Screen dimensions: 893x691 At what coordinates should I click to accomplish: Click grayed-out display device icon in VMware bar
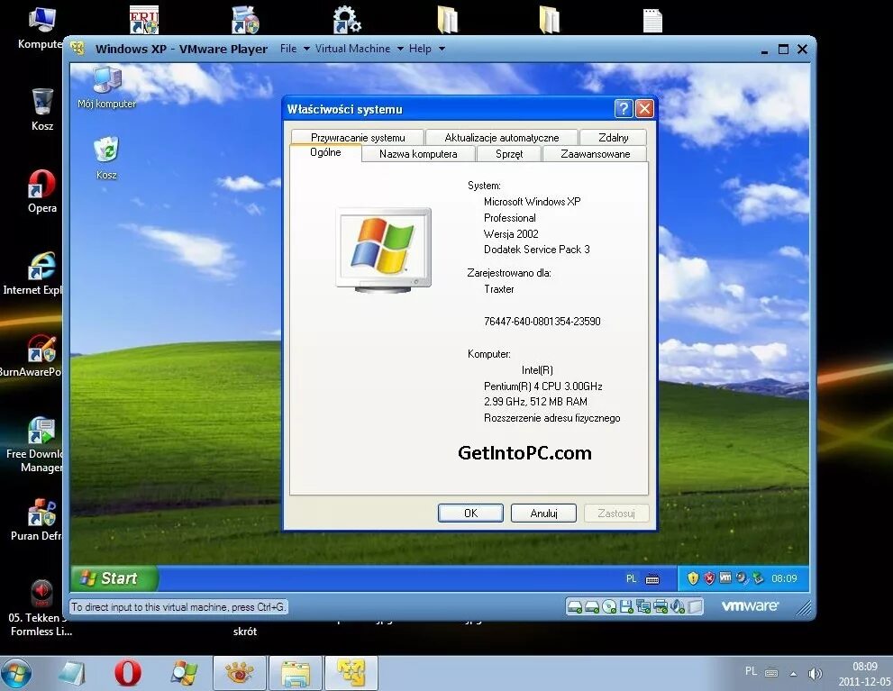tap(694, 607)
